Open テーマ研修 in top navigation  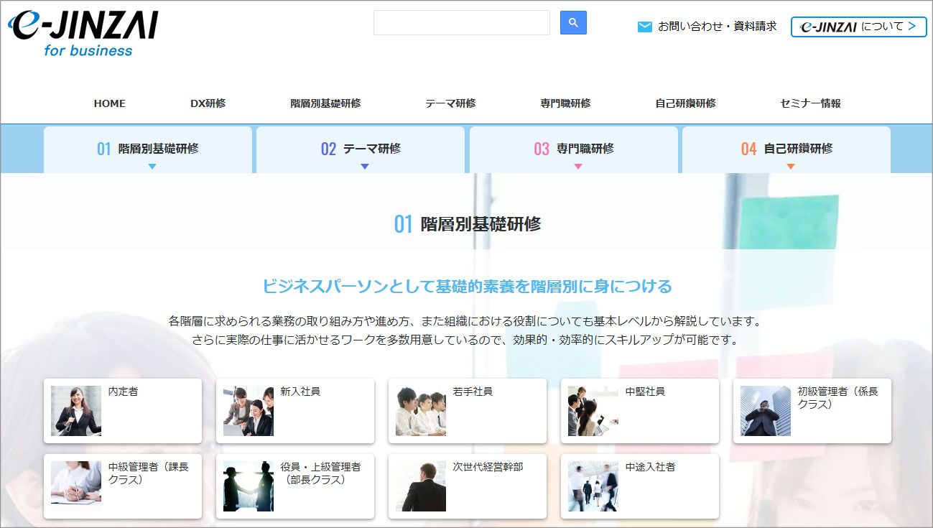click(x=450, y=103)
